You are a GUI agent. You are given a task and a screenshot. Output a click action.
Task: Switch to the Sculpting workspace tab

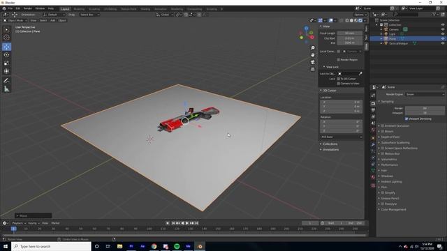click(94, 9)
